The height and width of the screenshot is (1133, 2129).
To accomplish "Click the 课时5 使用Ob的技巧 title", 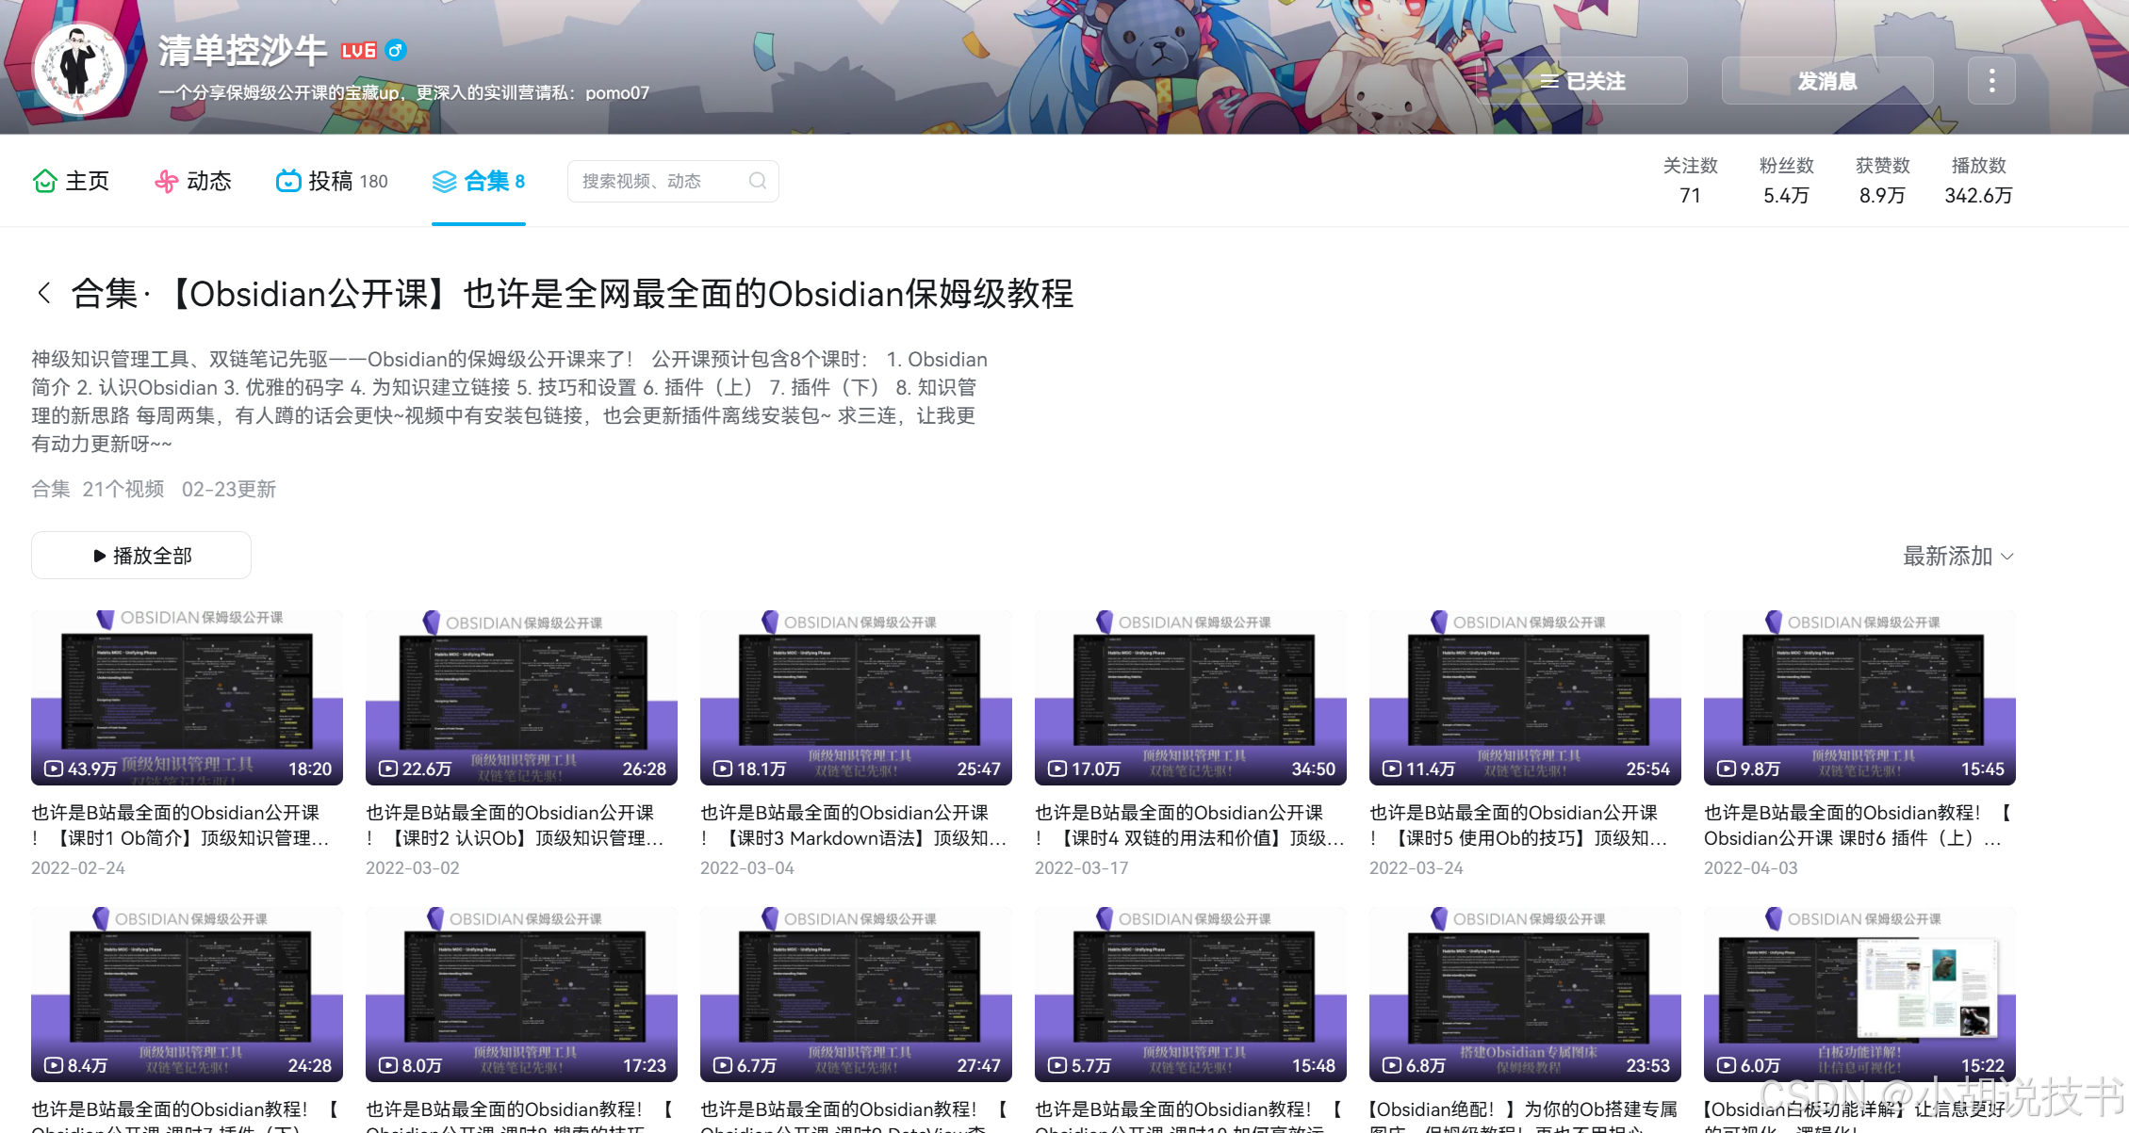I will (1519, 825).
